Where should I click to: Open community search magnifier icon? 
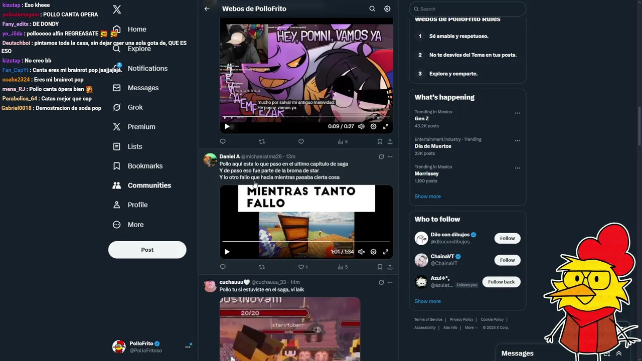pyautogui.click(x=372, y=9)
